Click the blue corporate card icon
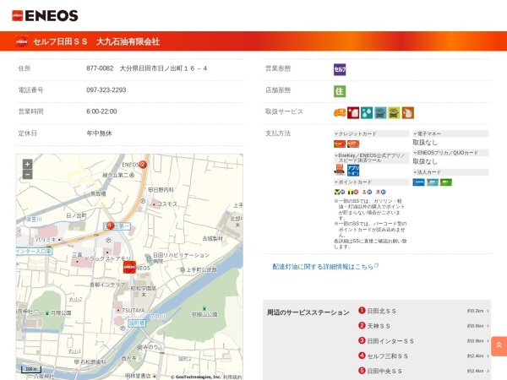This screenshot has height=380, width=507. click(419, 182)
